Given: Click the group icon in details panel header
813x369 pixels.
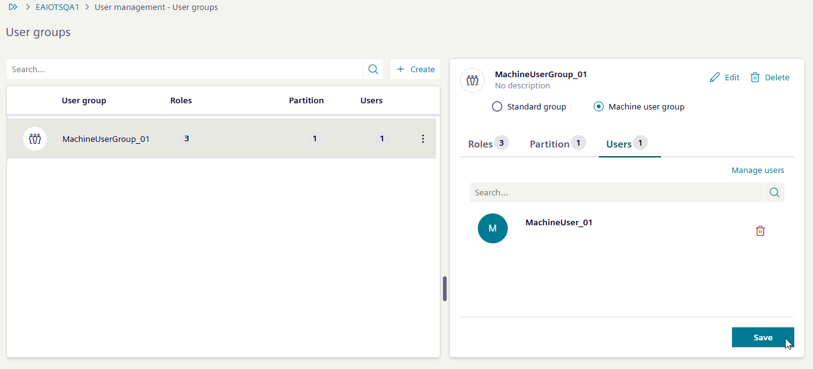Looking at the screenshot, I should click(472, 80).
